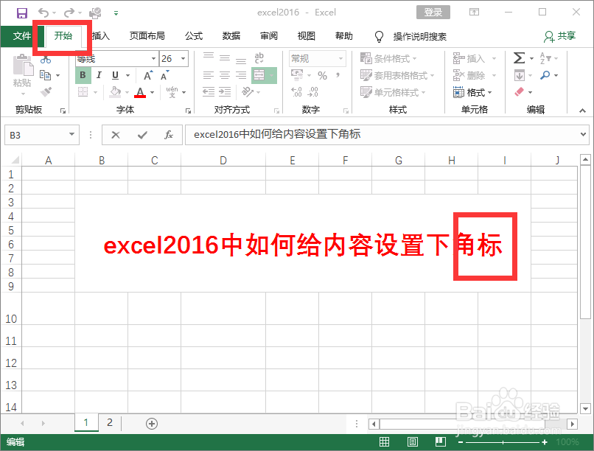Click the Find and Select magnifier
Image resolution: width=594 pixels, height=451 pixels.
pos(545,75)
